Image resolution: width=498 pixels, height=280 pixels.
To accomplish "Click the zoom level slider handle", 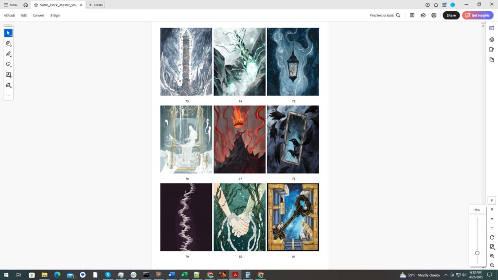I will pyautogui.click(x=477, y=253).
